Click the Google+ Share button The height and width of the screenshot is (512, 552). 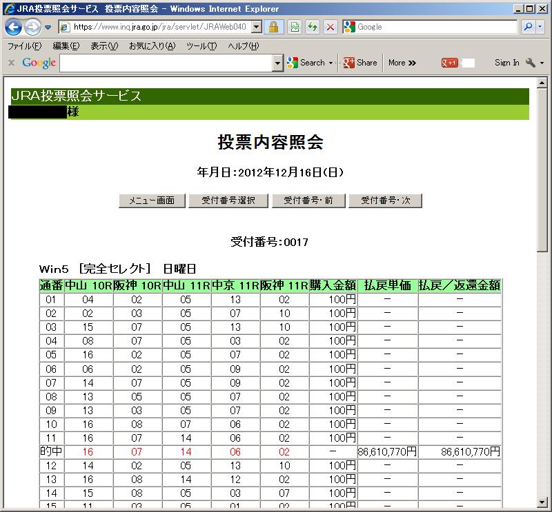click(359, 63)
